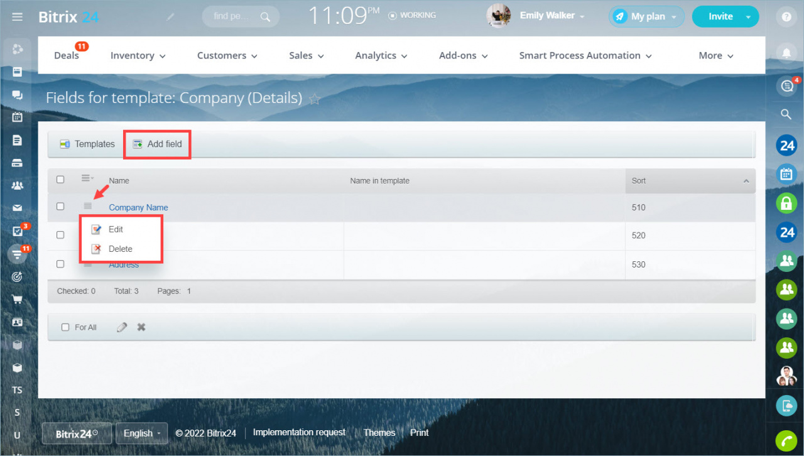
Task: Open the Implementation request link
Action: click(299, 432)
